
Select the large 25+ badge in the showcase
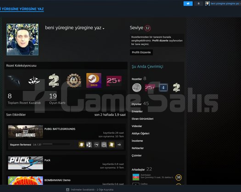point(114,80)
